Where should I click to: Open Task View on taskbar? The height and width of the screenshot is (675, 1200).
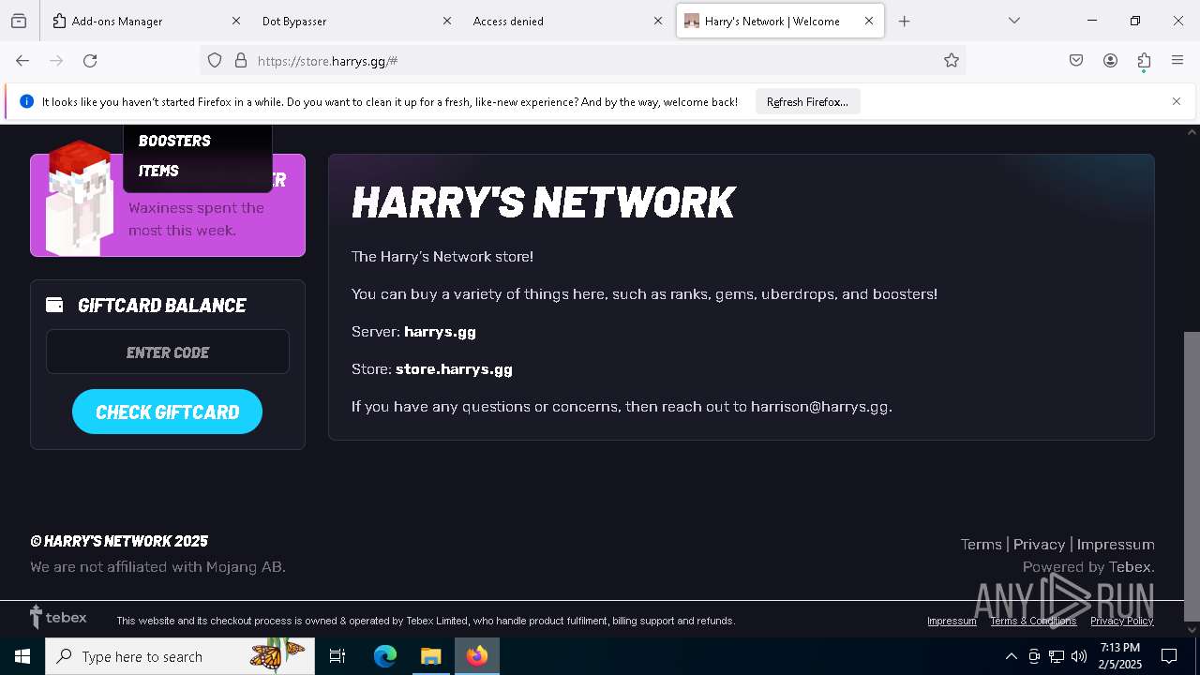[337, 656]
